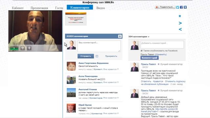Click the Facebook Комментарий button
This screenshot has width=210, height=118.
click(x=150, y=58)
